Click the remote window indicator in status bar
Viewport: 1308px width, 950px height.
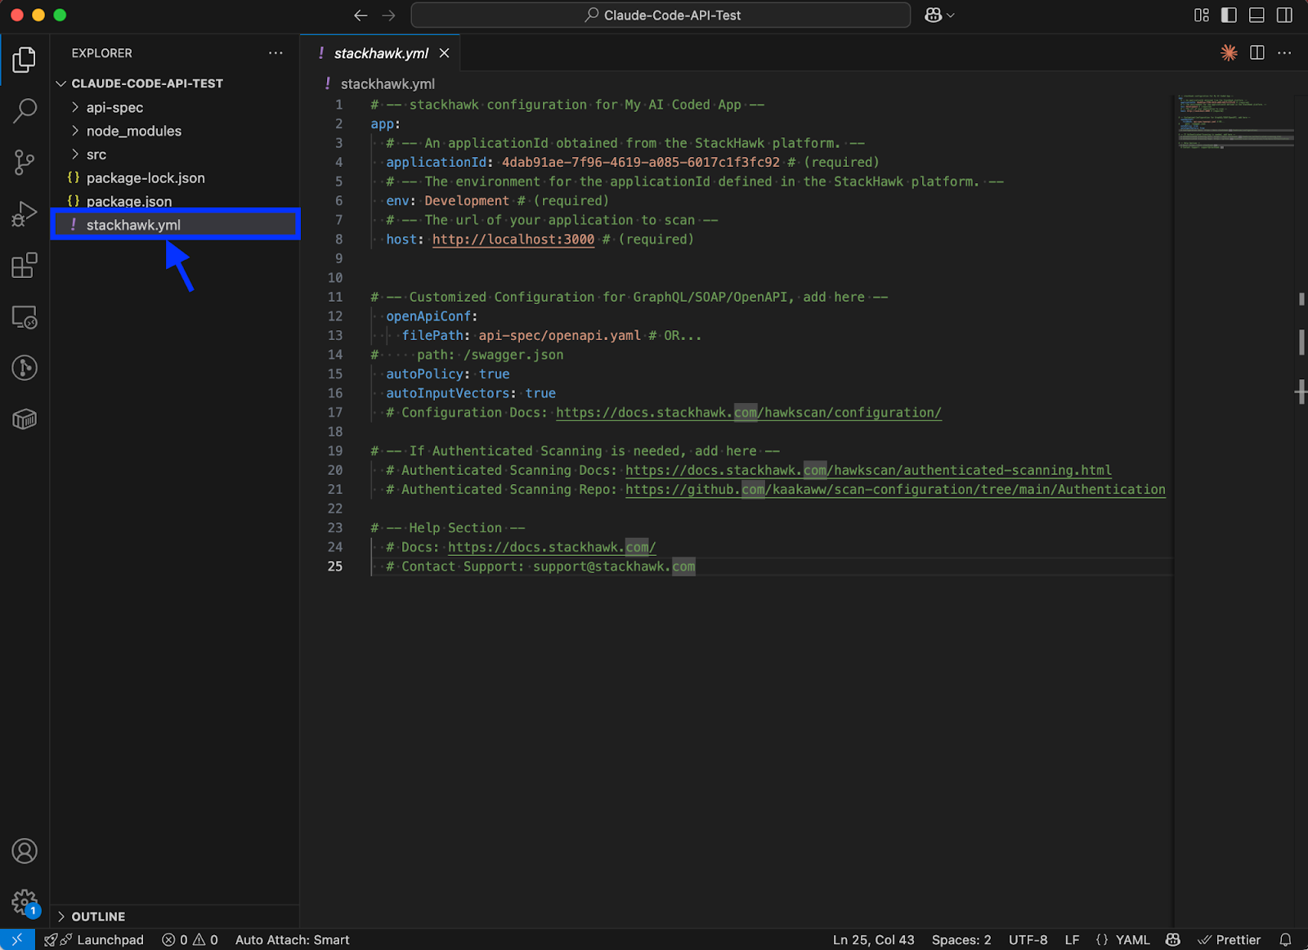pos(17,939)
